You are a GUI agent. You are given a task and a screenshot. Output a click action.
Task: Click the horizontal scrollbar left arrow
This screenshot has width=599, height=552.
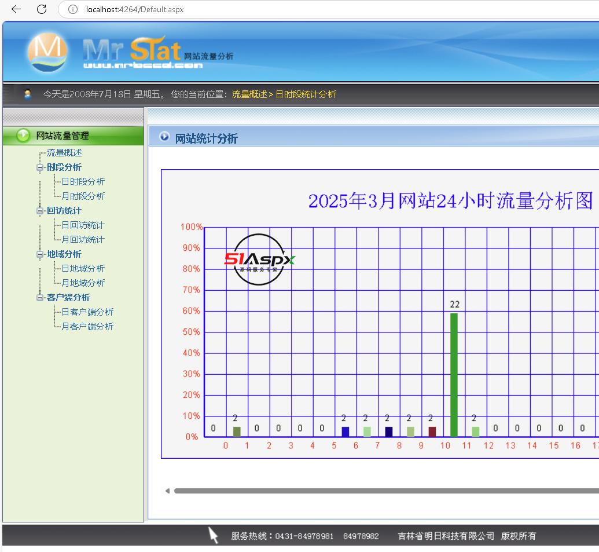point(167,491)
